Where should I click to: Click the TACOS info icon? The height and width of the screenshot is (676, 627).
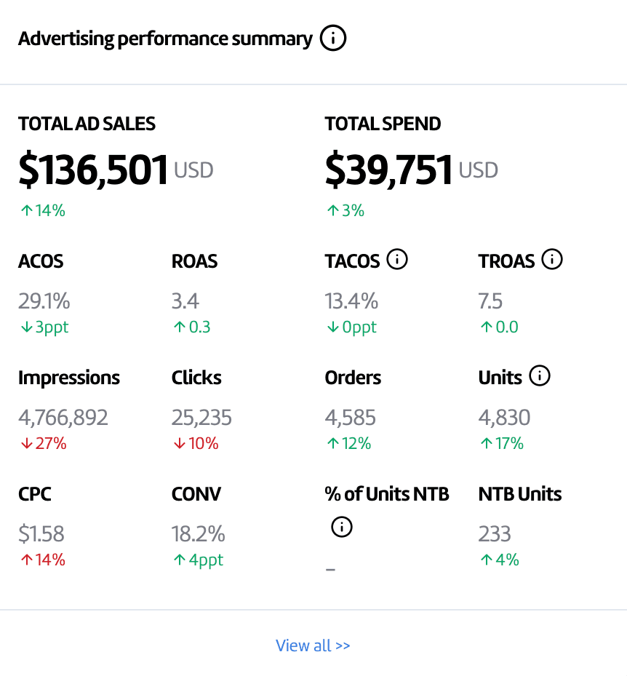pos(397,259)
